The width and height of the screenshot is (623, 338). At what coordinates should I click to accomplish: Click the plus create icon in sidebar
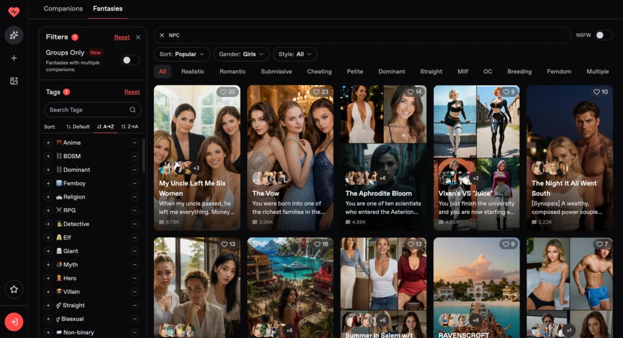pyautogui.click(x=14, y=58)
